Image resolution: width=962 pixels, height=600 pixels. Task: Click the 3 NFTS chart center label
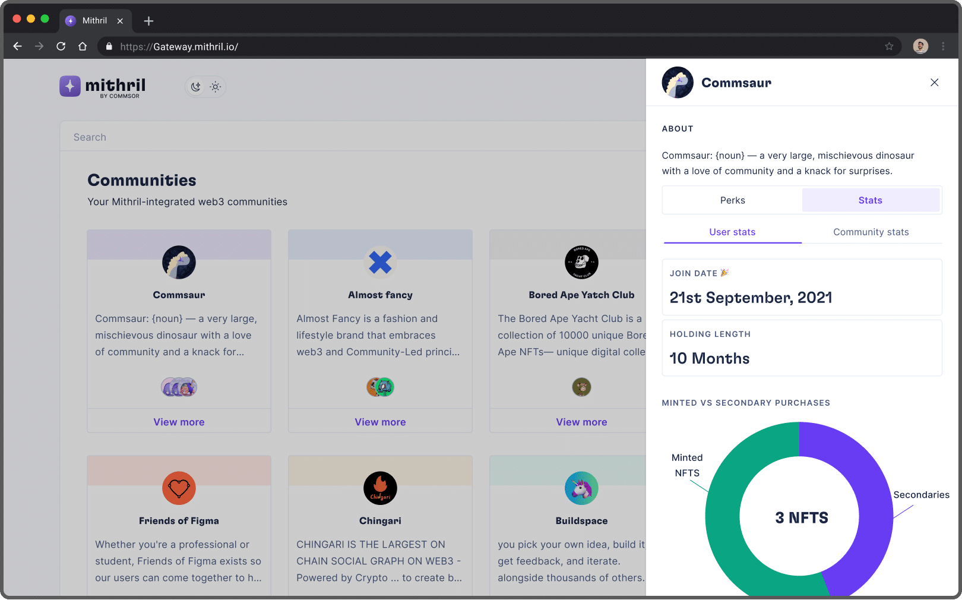point(801,518)
